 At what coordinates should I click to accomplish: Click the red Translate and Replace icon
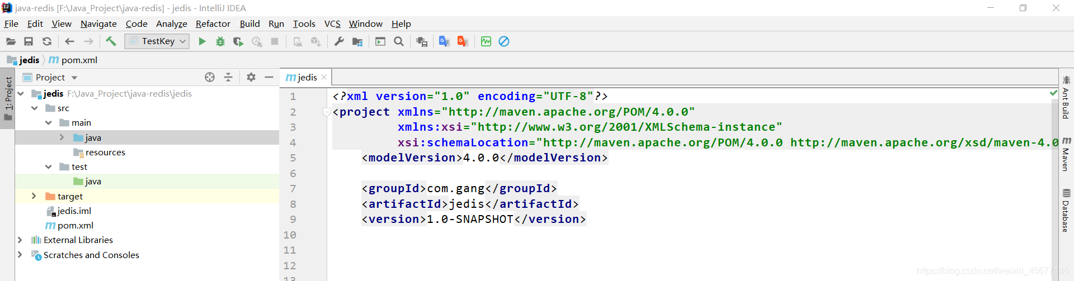(x=463, y=41)
